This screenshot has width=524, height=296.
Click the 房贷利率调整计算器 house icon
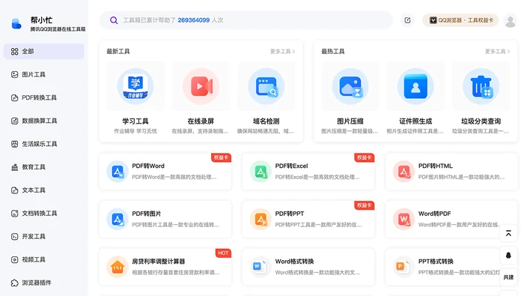click(118, 267)
